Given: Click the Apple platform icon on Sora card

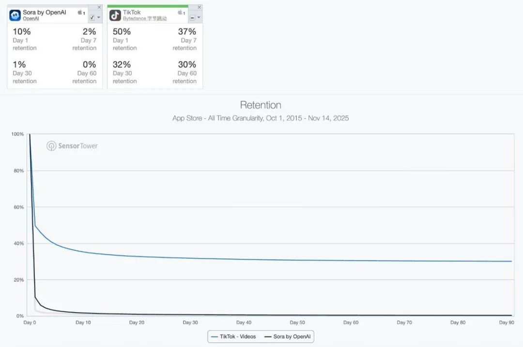Looking at the screenshot, I should click(x=80, y=13).
